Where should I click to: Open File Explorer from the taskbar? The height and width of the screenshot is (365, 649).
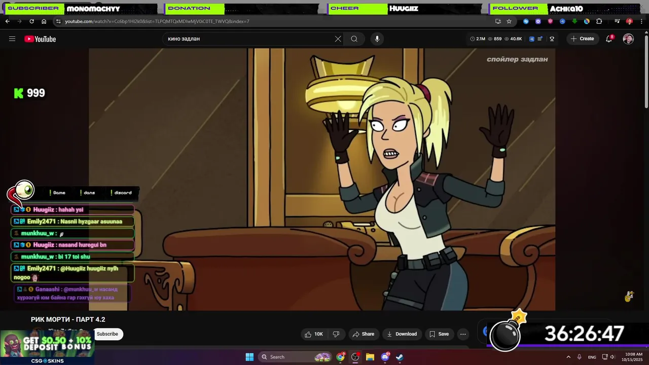pos(370,357)
